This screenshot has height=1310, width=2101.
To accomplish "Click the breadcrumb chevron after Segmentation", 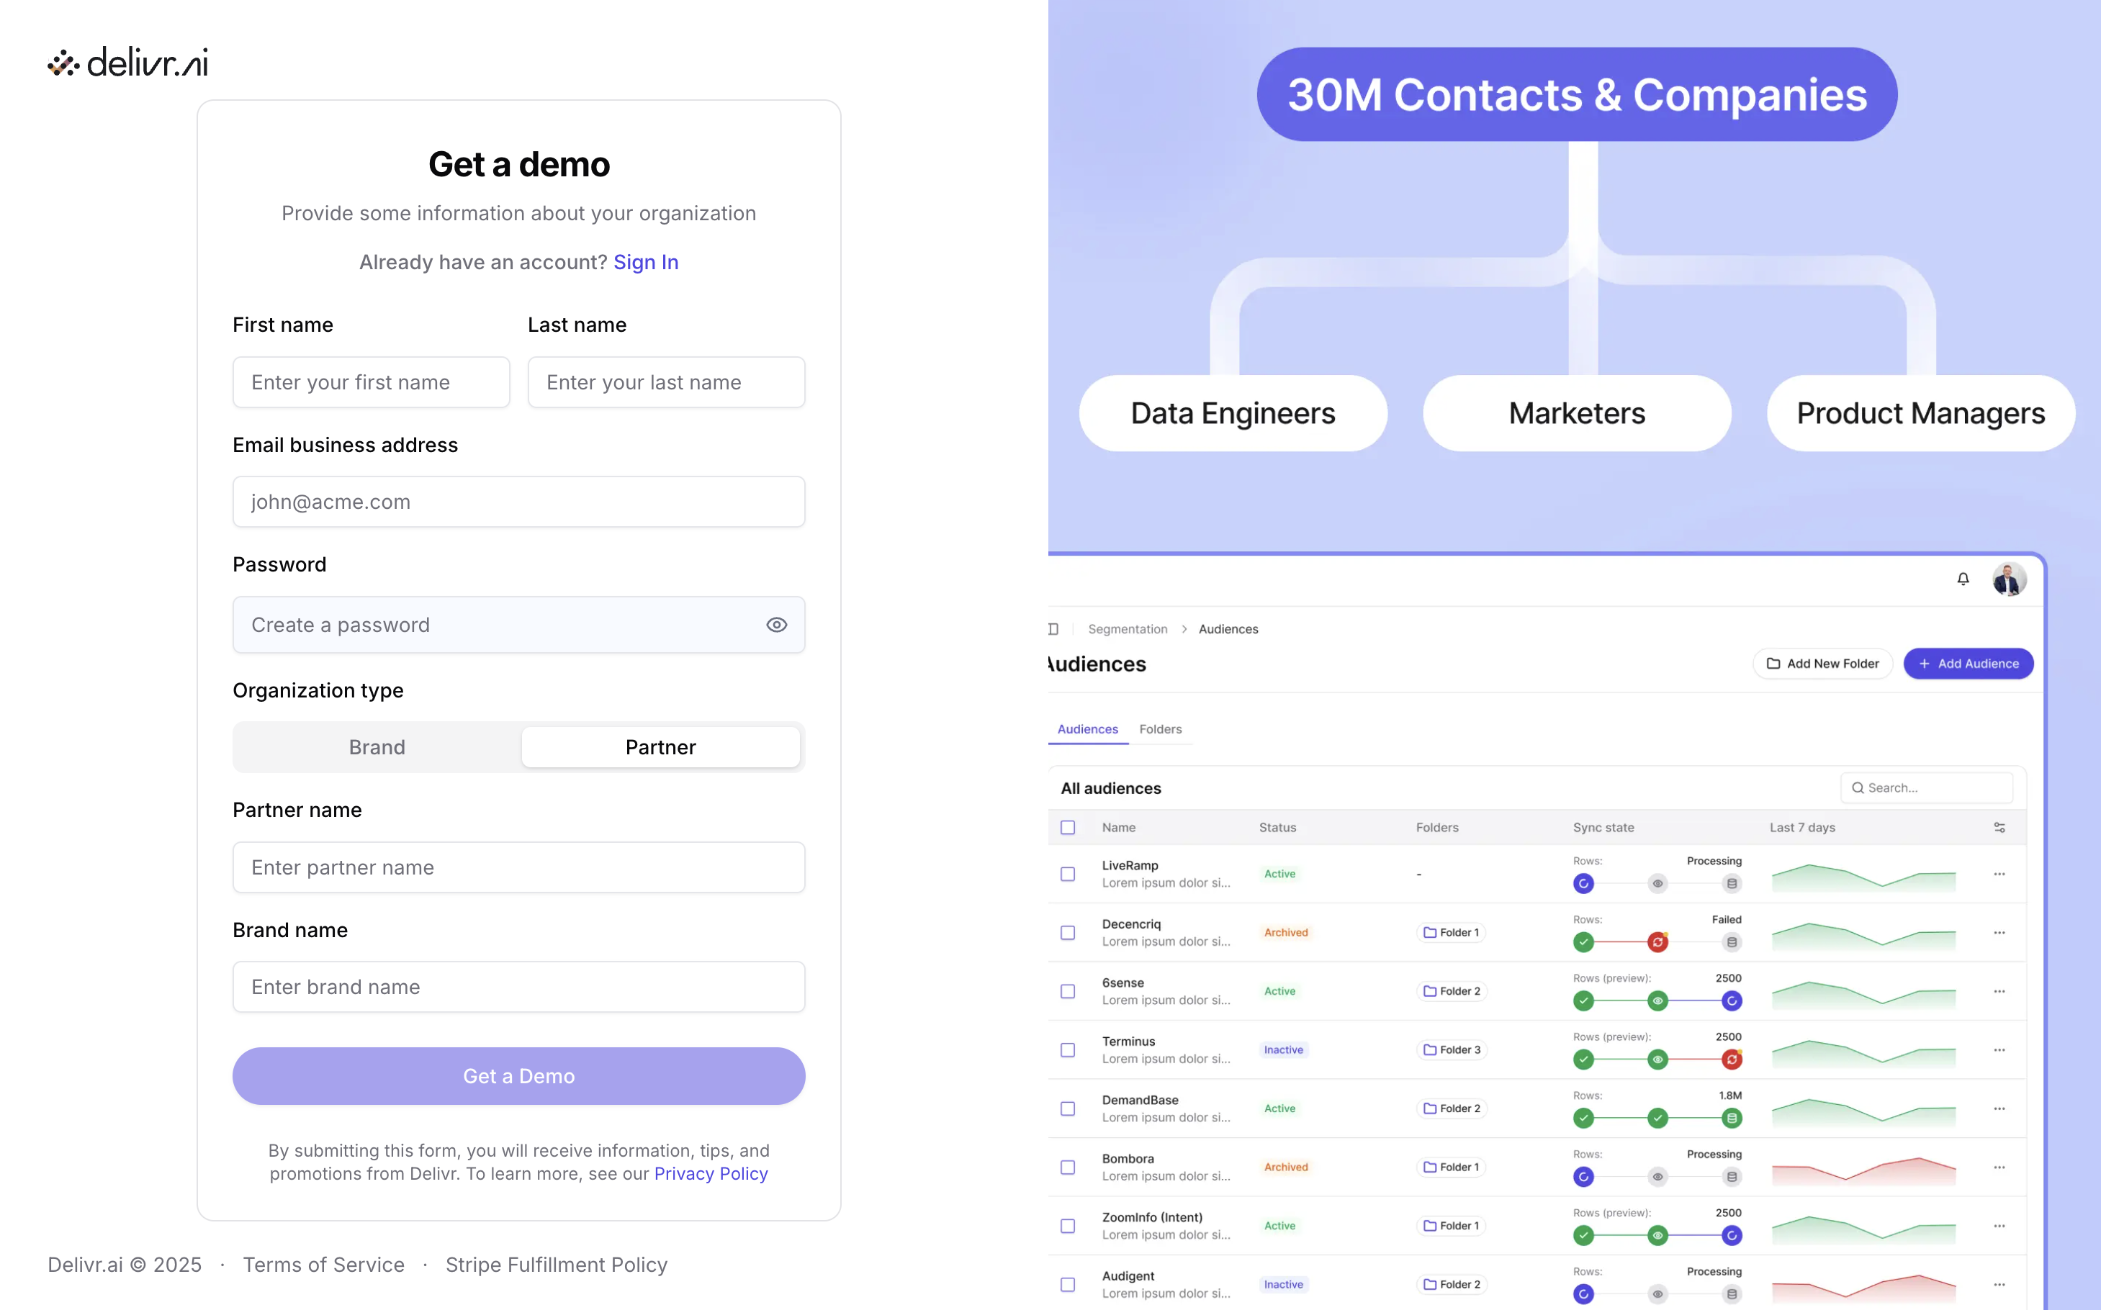I will point(1184,629).
